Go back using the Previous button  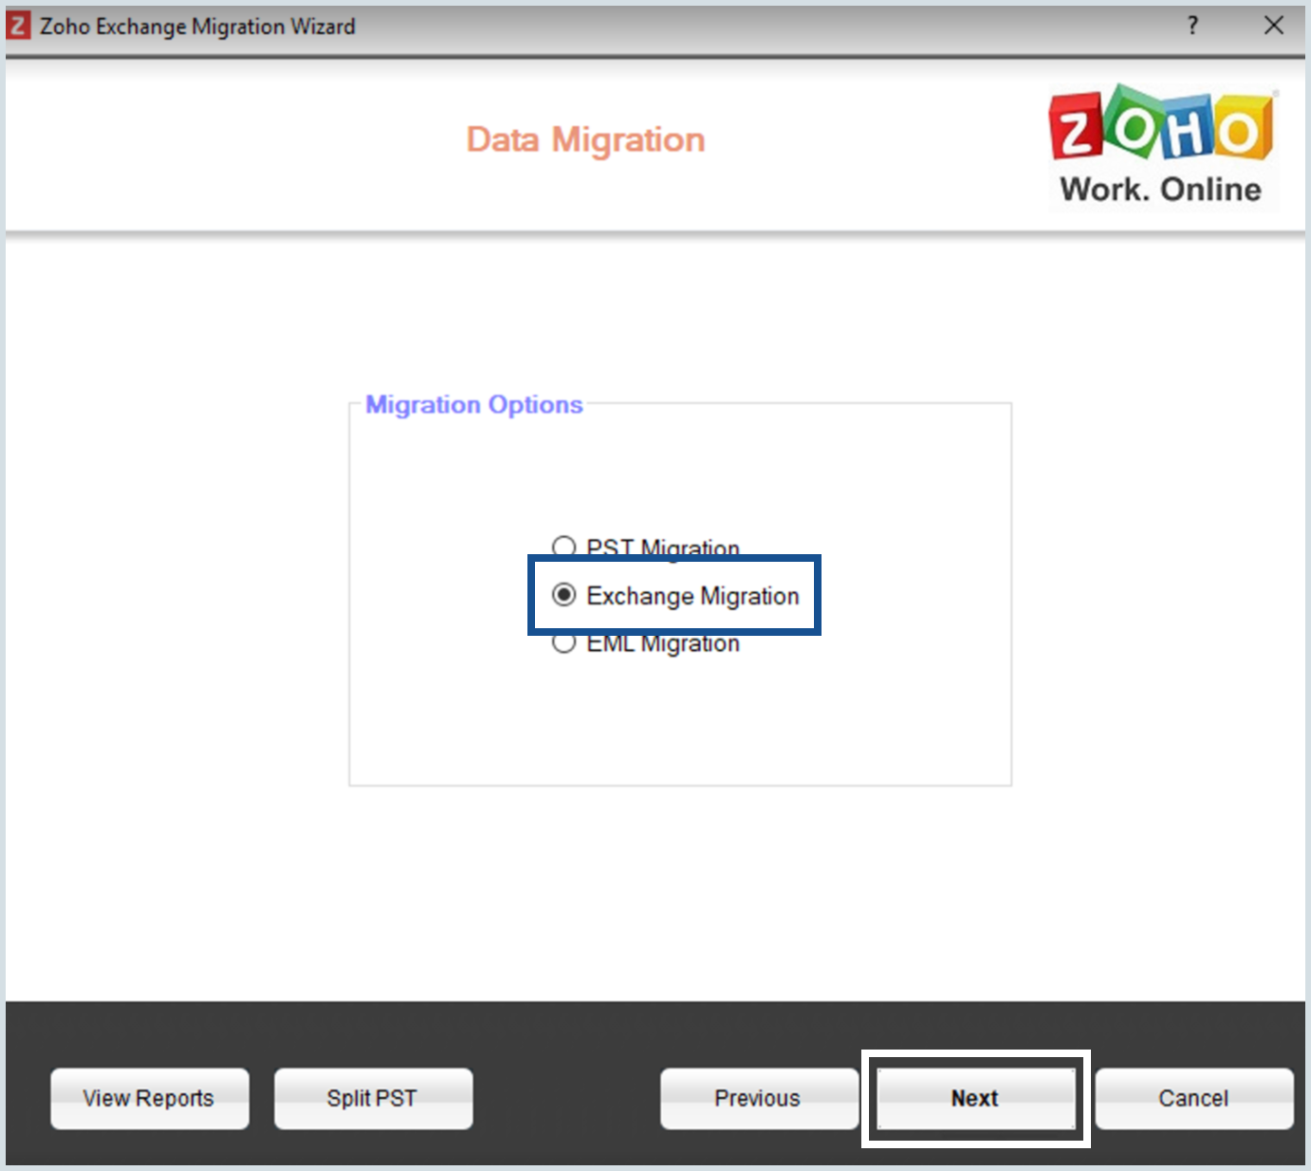click(x=756, y=1098)
